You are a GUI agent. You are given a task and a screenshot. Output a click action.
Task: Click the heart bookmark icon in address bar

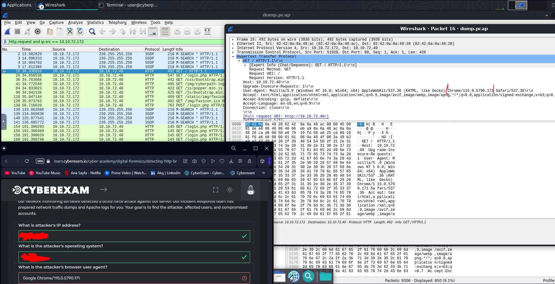pos(222,161)
